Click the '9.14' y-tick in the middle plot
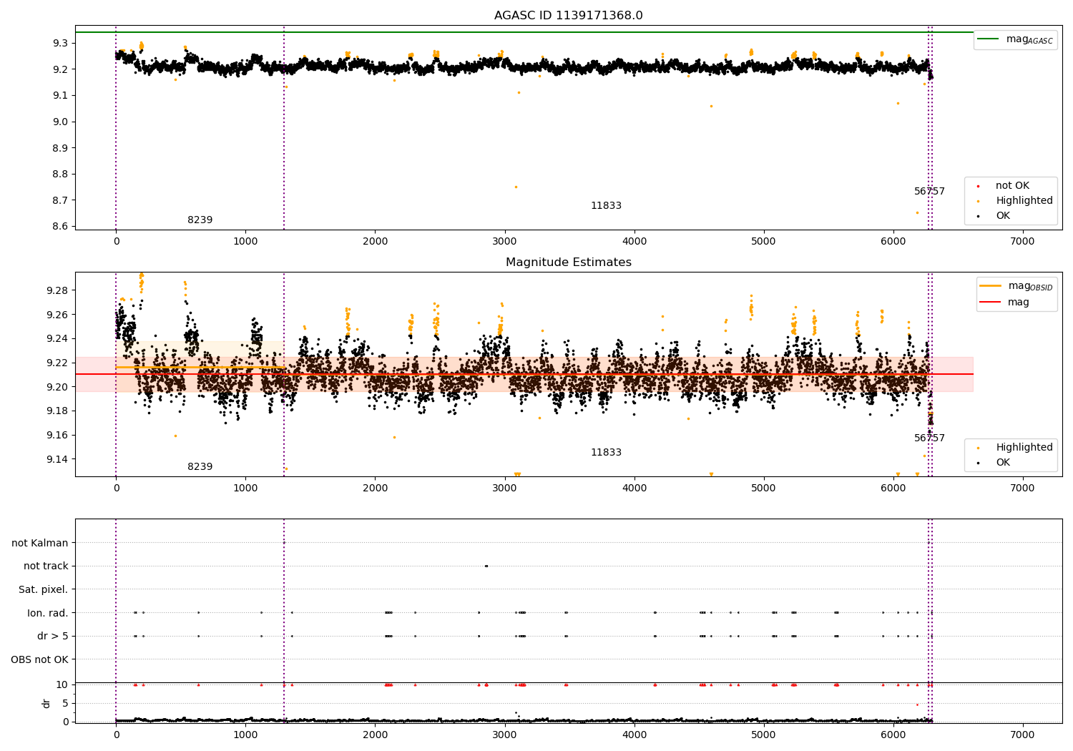This screenshot has height=751, width=1073. click(x=57, y=459)
